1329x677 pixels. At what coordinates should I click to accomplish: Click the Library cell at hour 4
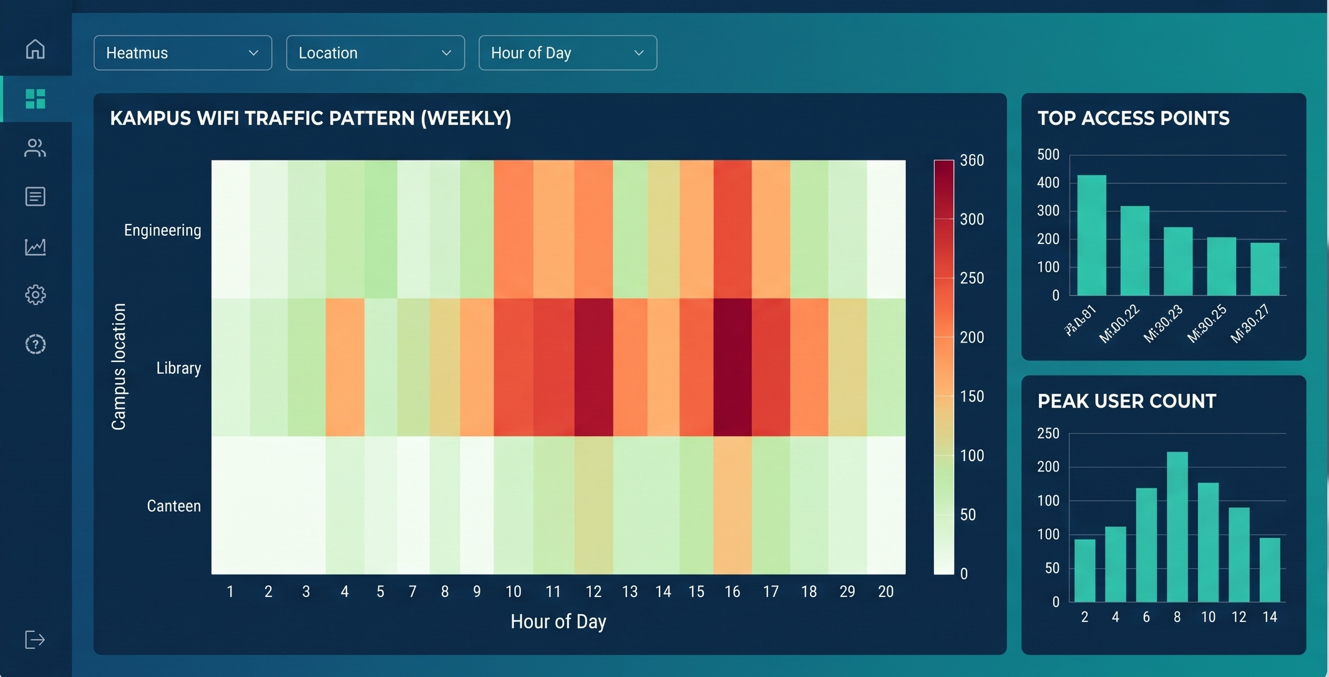point(345,367)
